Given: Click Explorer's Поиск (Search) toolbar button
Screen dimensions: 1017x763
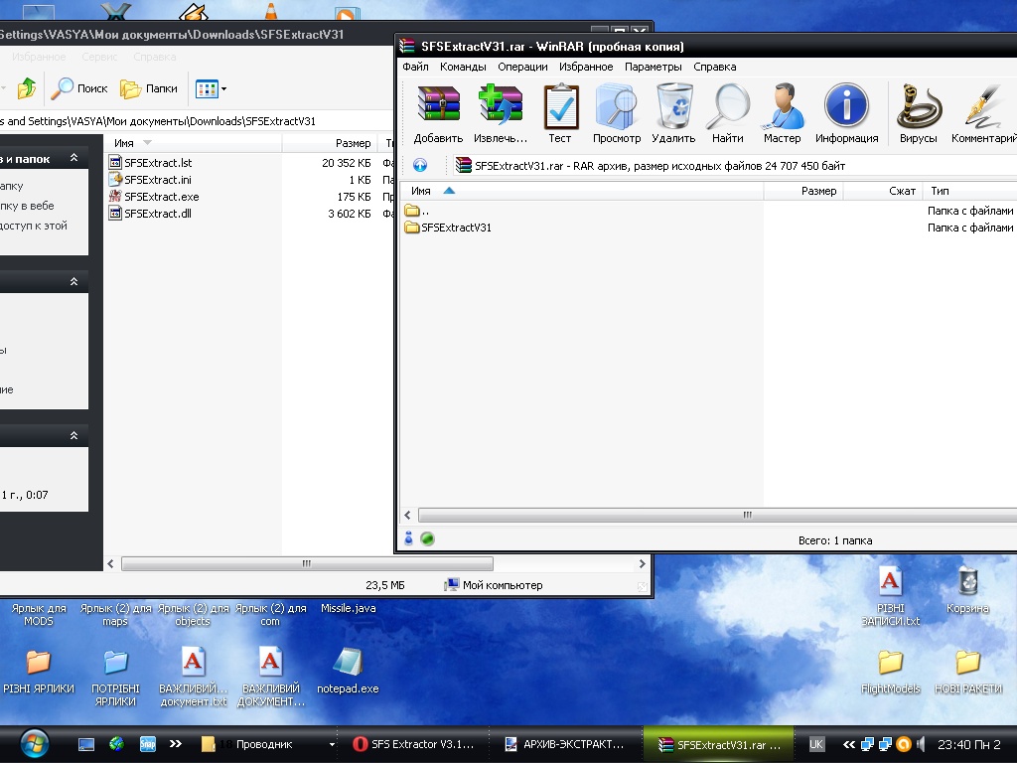Looking at the screenshot, I should coord(79,88).
